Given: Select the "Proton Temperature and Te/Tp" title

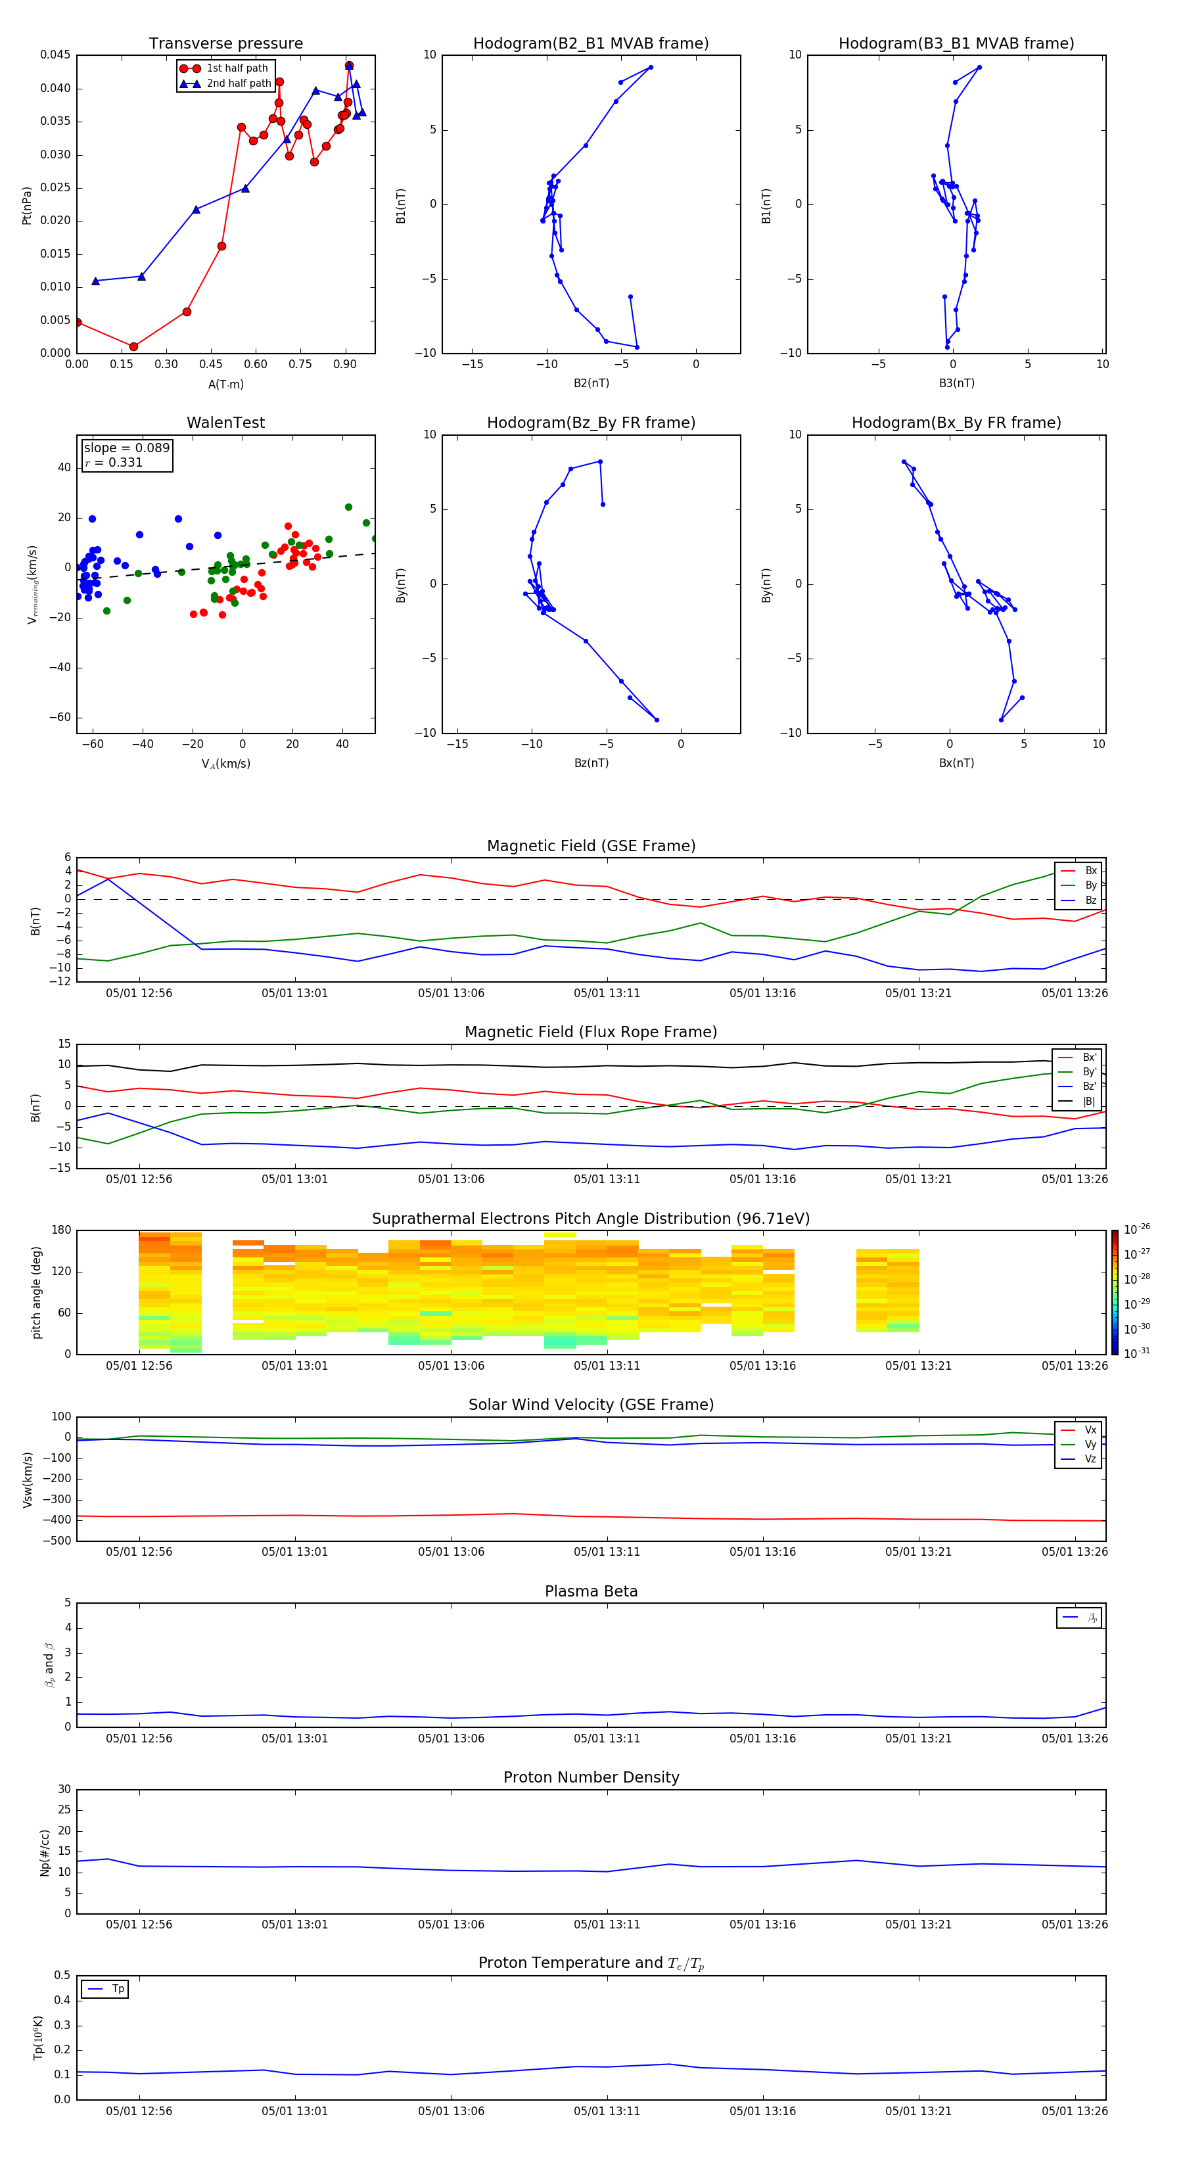Looking at the screenshot, I should click(591, 1963).
